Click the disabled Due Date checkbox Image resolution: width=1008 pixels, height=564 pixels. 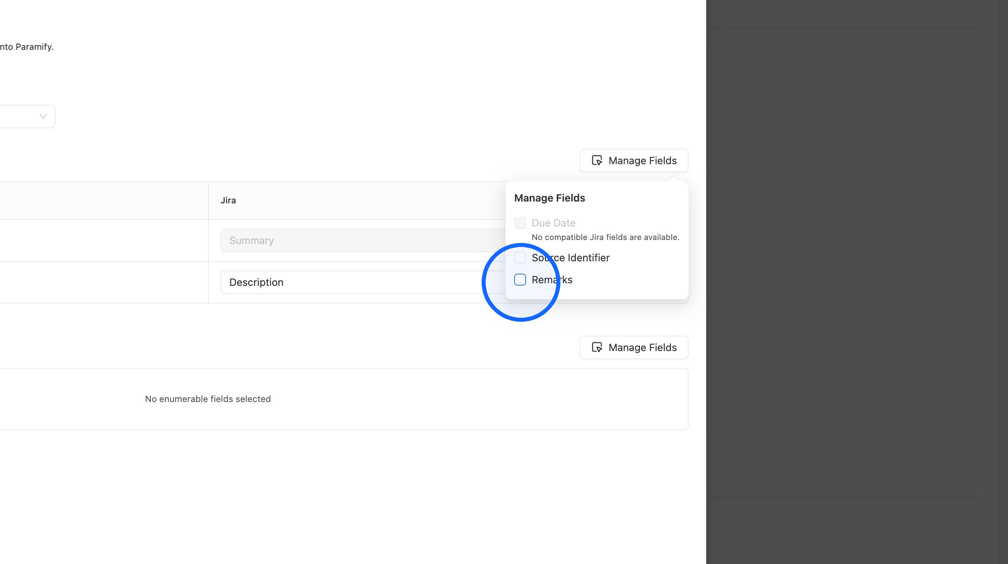520,223
